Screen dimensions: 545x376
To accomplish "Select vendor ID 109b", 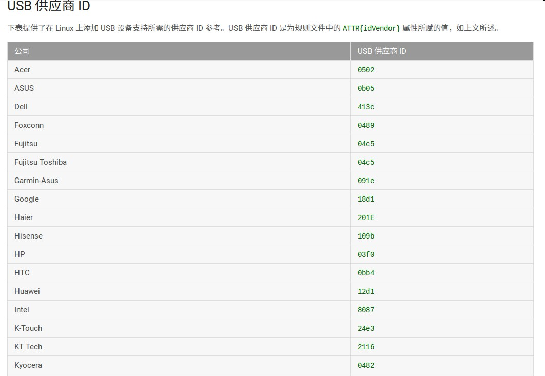I will (x=366, y=236).
